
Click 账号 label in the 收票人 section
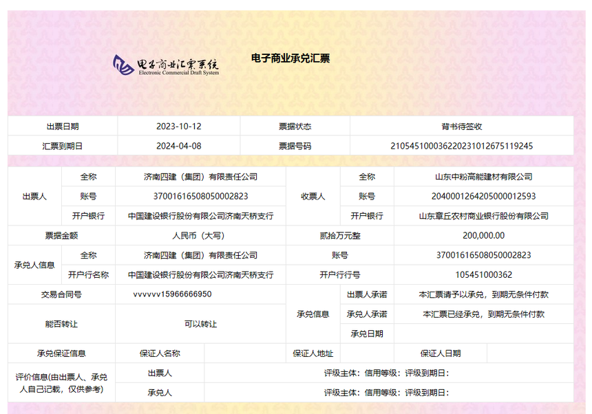pos(367,196)
